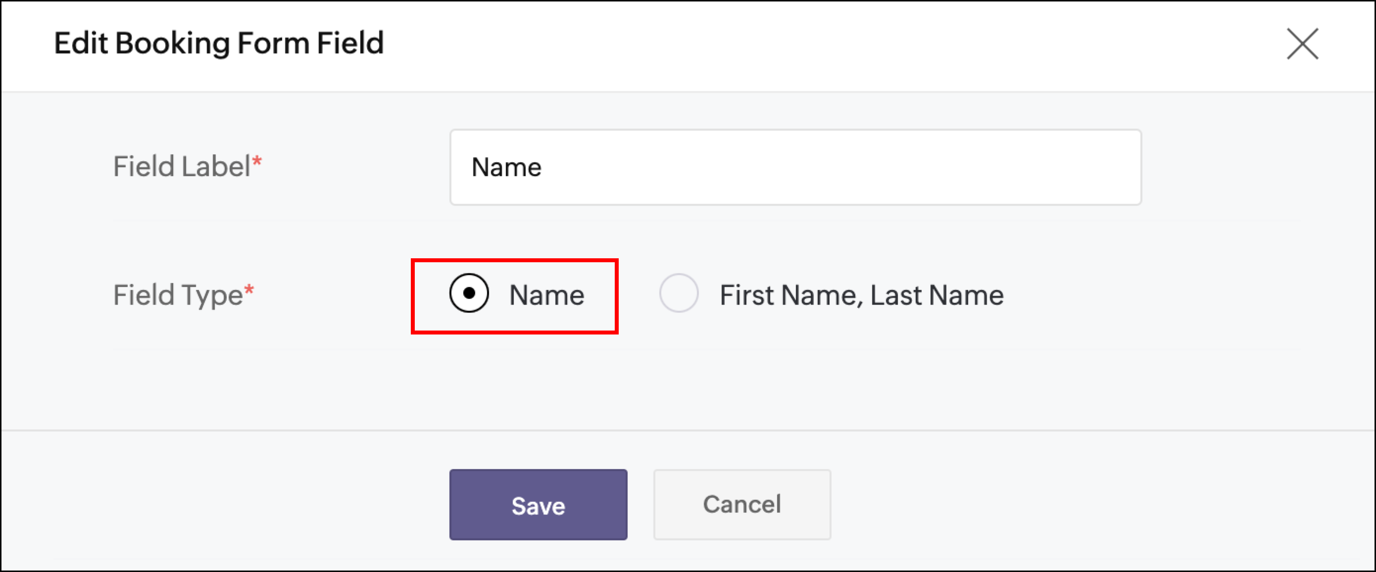This screenshot has width=1376, height=572.
Task: Click the Field Label text input
Action: (x=795, y=167)
